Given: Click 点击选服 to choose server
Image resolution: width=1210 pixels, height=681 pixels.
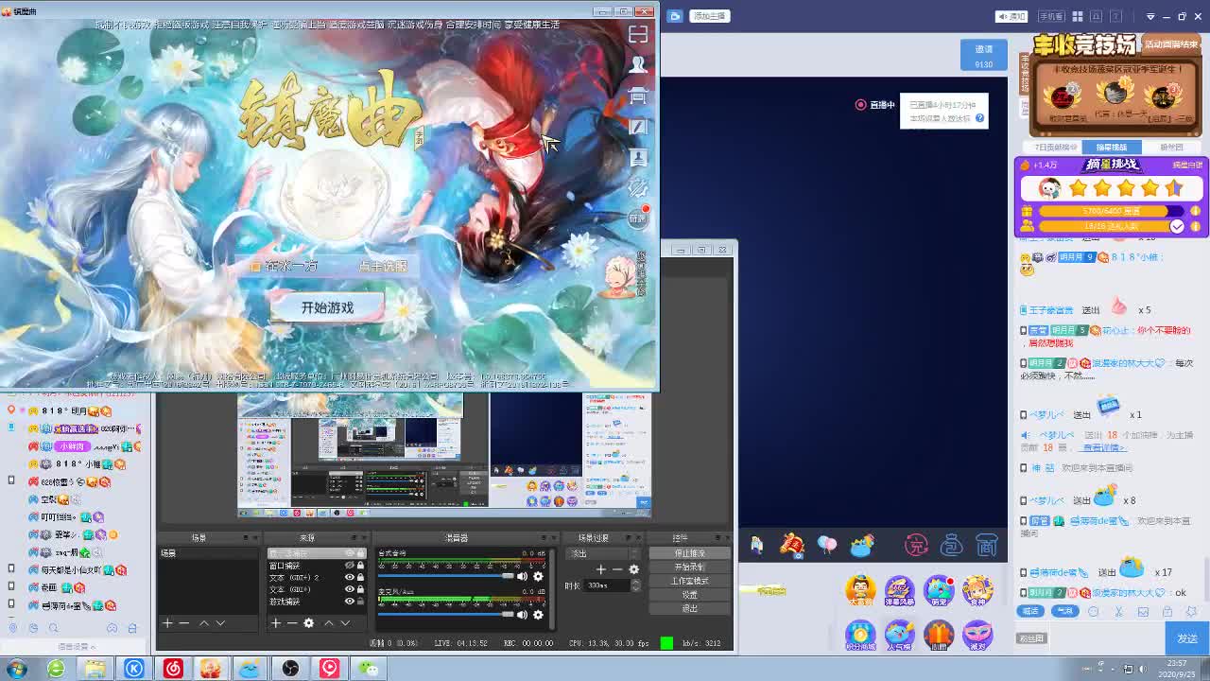Looking at the screenshot, I should click(x=383, y=267).
